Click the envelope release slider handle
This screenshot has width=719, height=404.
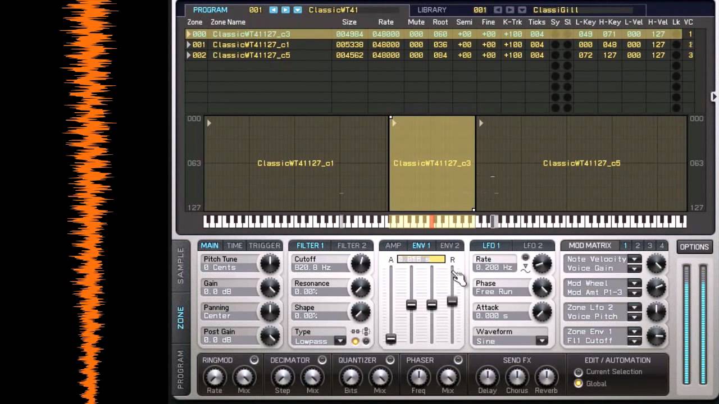coord(452,301)
